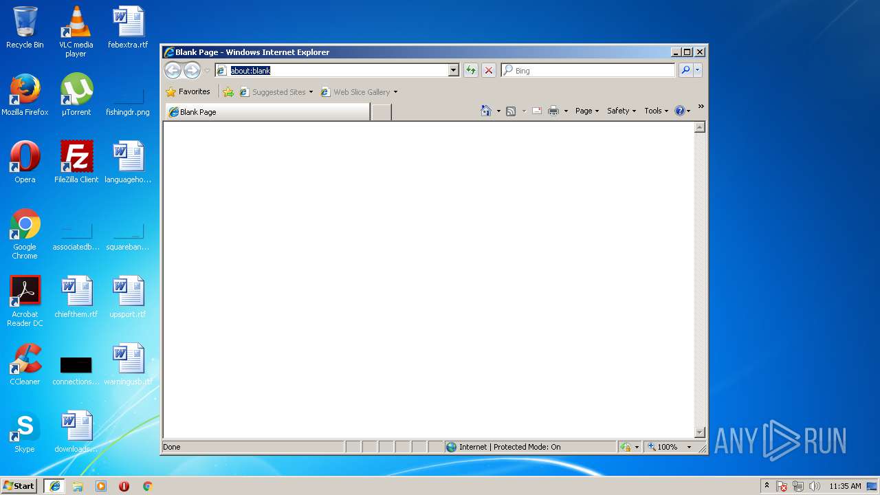880x495 pixels.
Task: Click the Help question mark icon
Action: point(679,111)
